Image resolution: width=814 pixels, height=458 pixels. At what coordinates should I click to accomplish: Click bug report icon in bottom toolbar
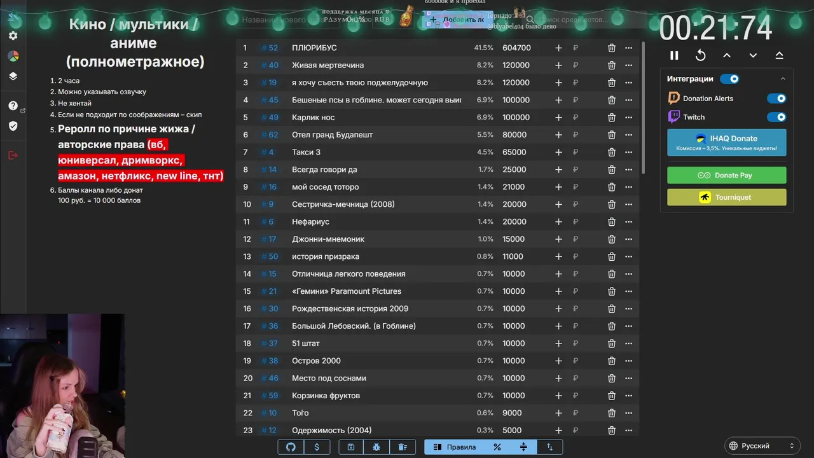point(376,447)
